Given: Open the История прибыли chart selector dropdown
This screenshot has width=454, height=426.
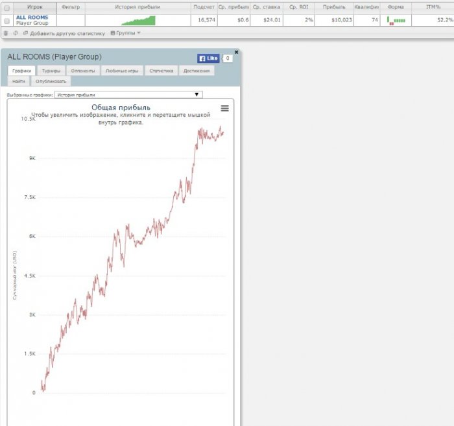Looking at the screenshot, I should 128,95.
